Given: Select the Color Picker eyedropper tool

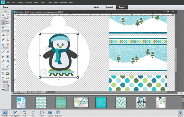Looking at the screenshot, I should point(3,61).
